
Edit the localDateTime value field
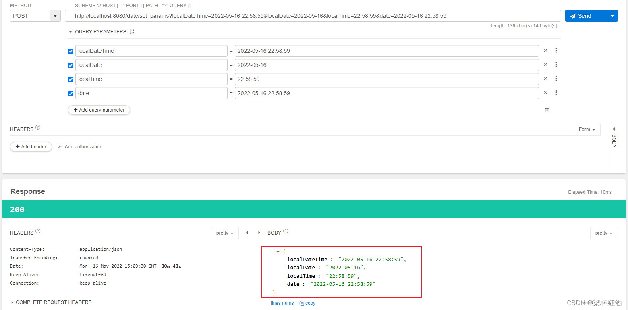tap(387, 51)
